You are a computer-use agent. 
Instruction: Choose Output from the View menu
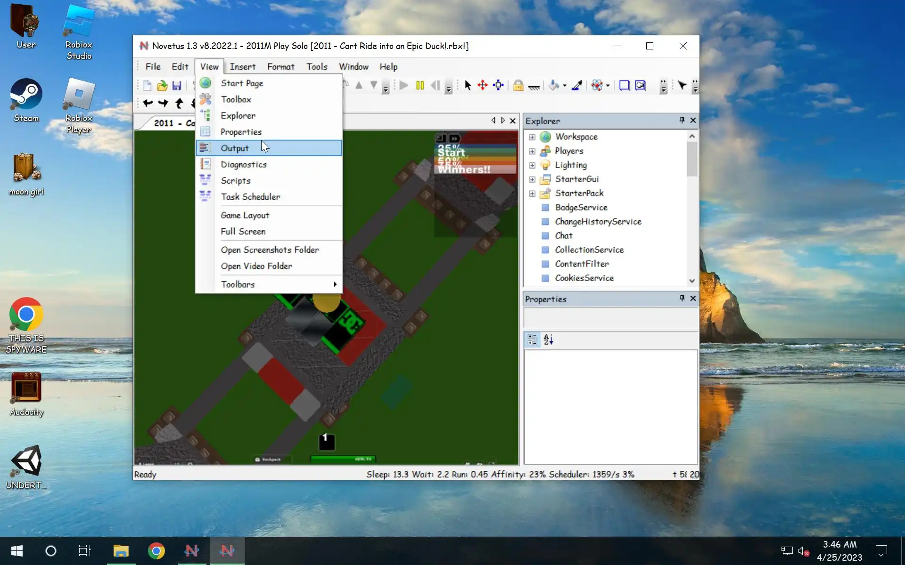tap(235, 148)
